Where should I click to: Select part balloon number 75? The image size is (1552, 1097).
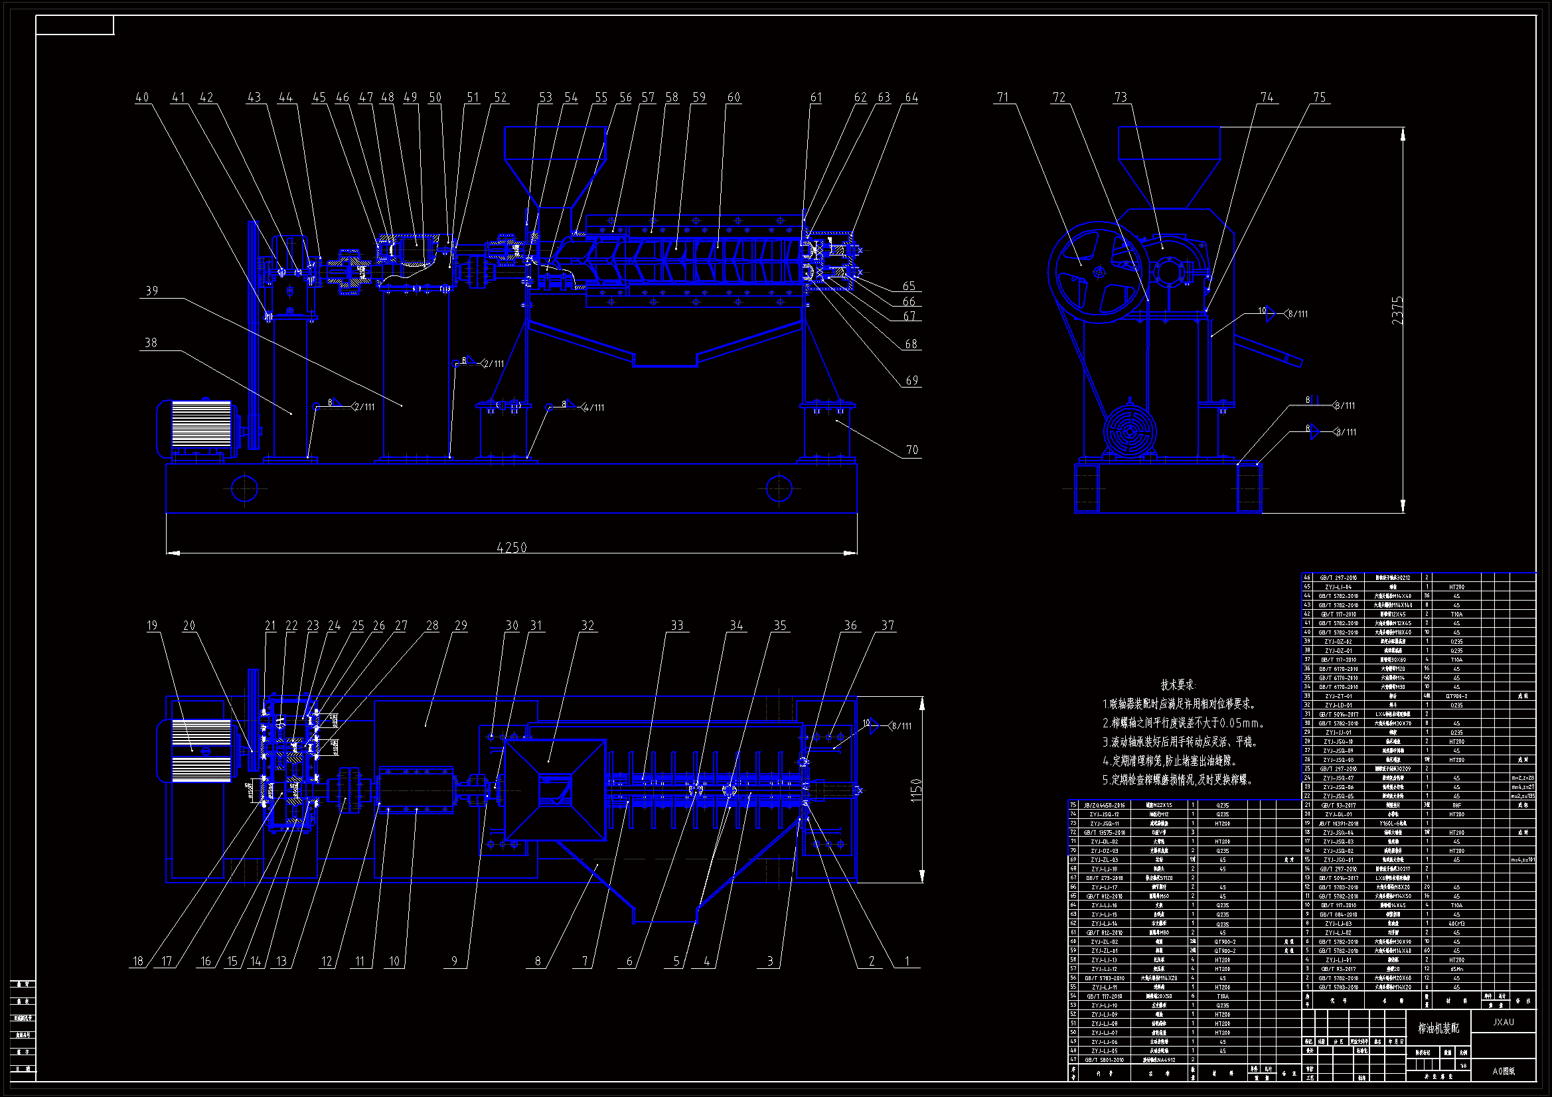coord(1319,98)
